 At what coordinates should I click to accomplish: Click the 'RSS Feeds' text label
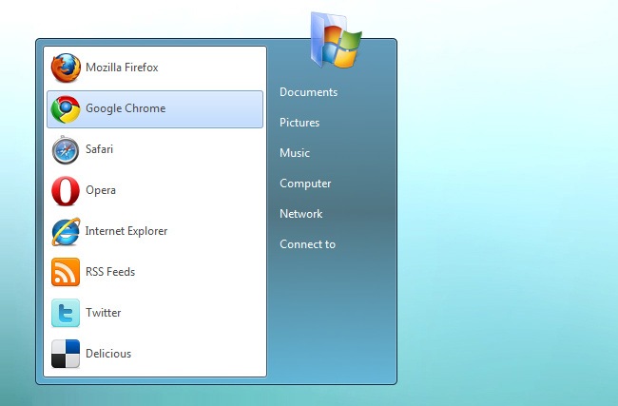(x=110, y=272)
